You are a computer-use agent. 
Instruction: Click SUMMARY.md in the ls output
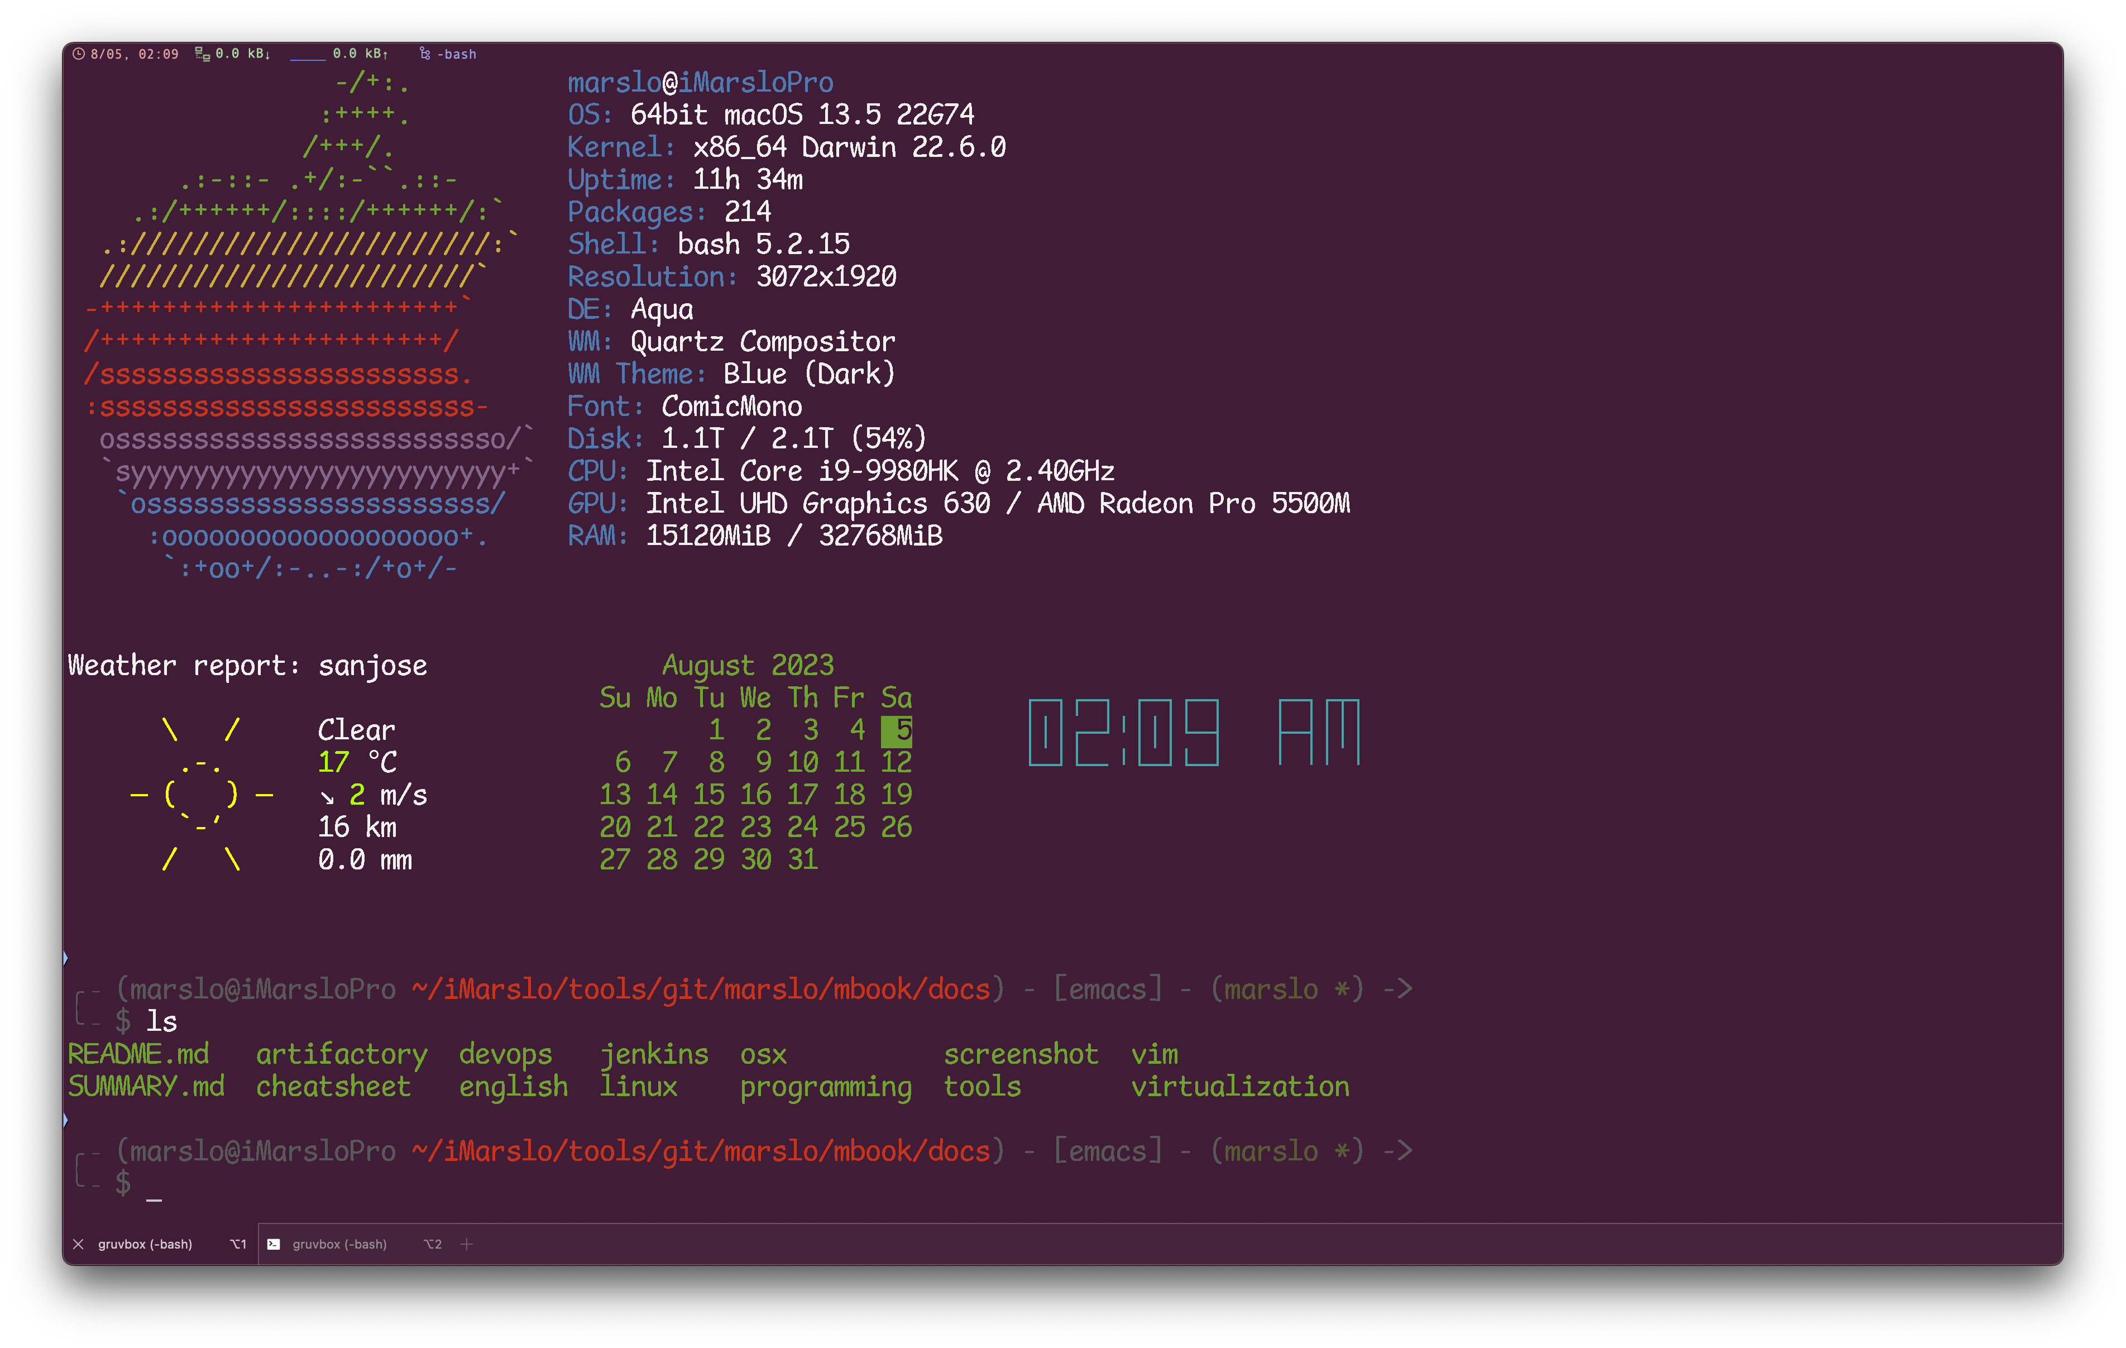point(147,1087)
